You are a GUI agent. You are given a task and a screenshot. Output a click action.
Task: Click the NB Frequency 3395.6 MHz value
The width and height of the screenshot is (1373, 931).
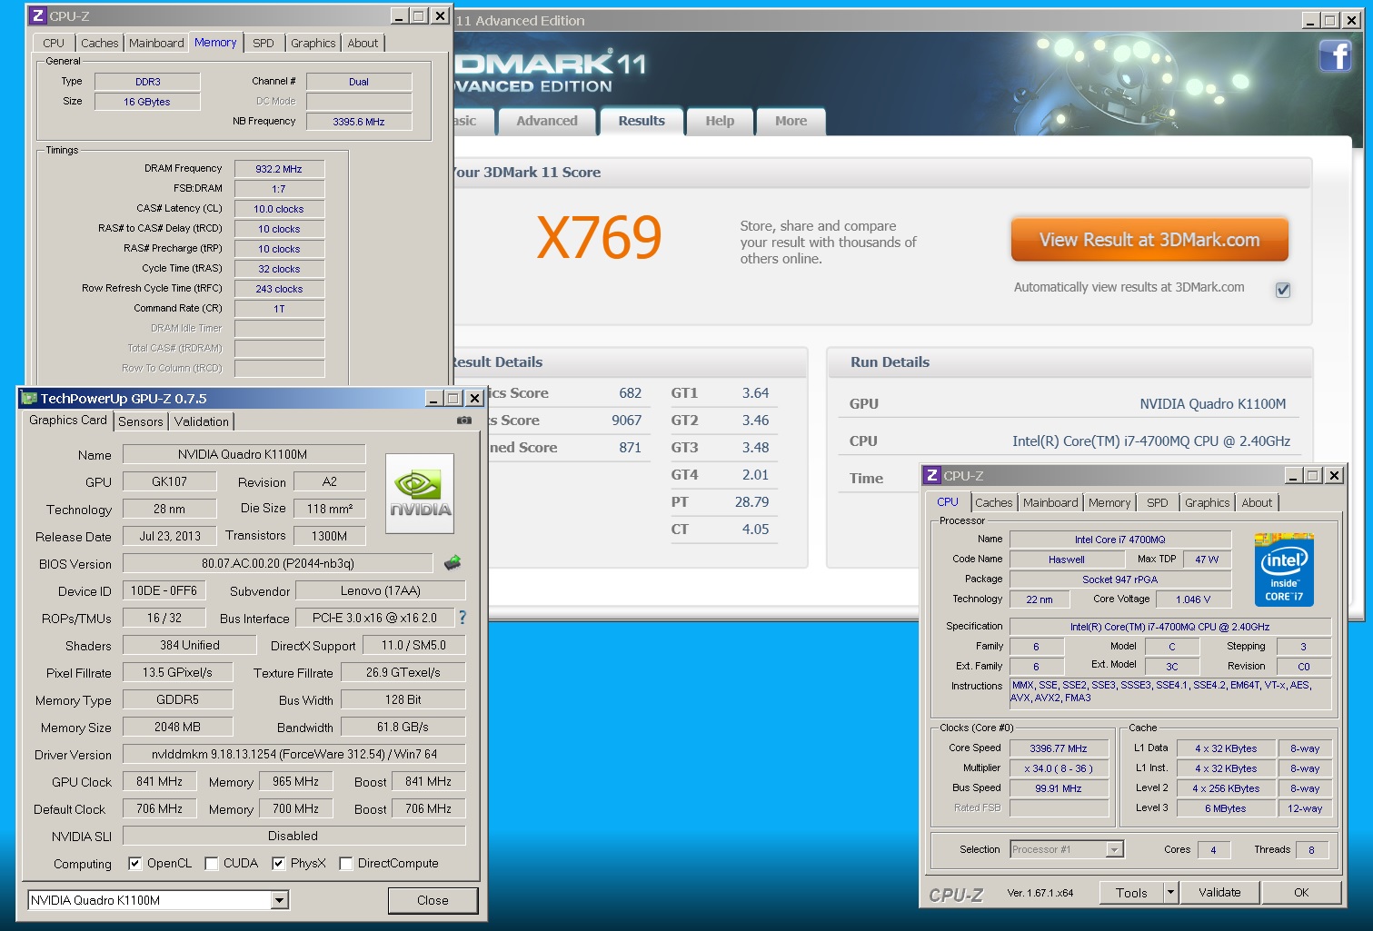pyautogui.click(x=359, y=122)
